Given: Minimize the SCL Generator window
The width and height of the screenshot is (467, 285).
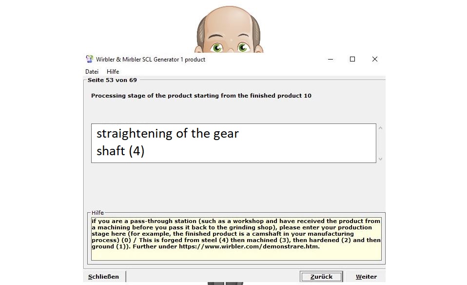Looking at the screenshot, I should coord(330,59).
